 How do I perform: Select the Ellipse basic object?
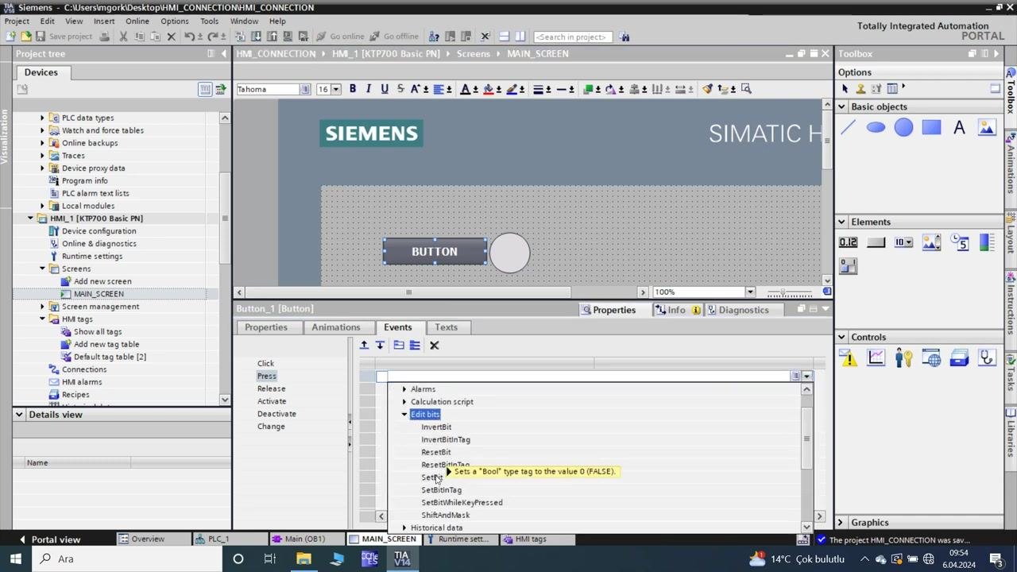pos(876,127)
